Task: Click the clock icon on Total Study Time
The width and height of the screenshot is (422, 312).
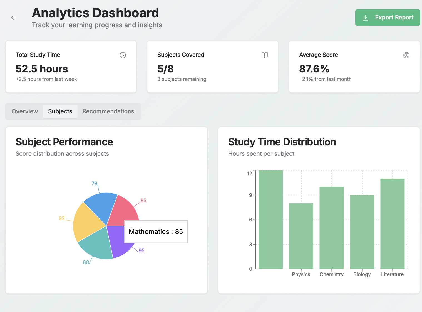Action: [123, 55]
